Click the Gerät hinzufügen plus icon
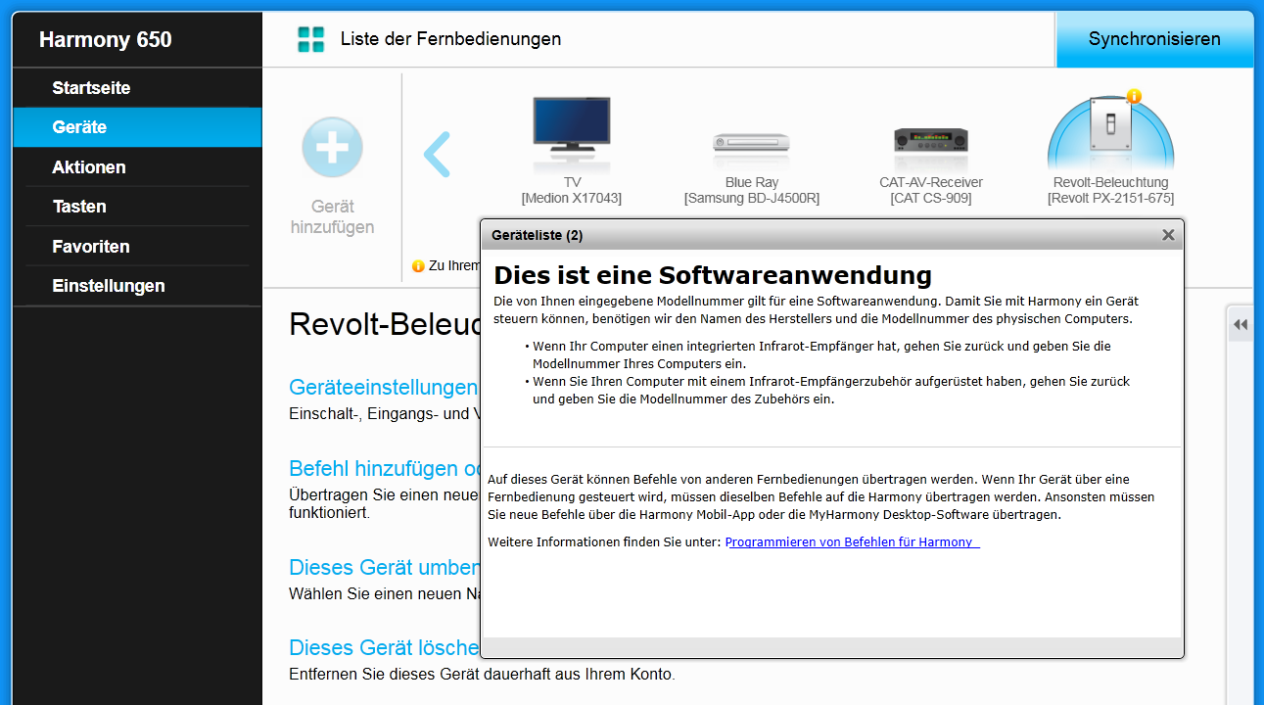Image resolution: width=1264 pixels, height=705 pixels. 332,146
